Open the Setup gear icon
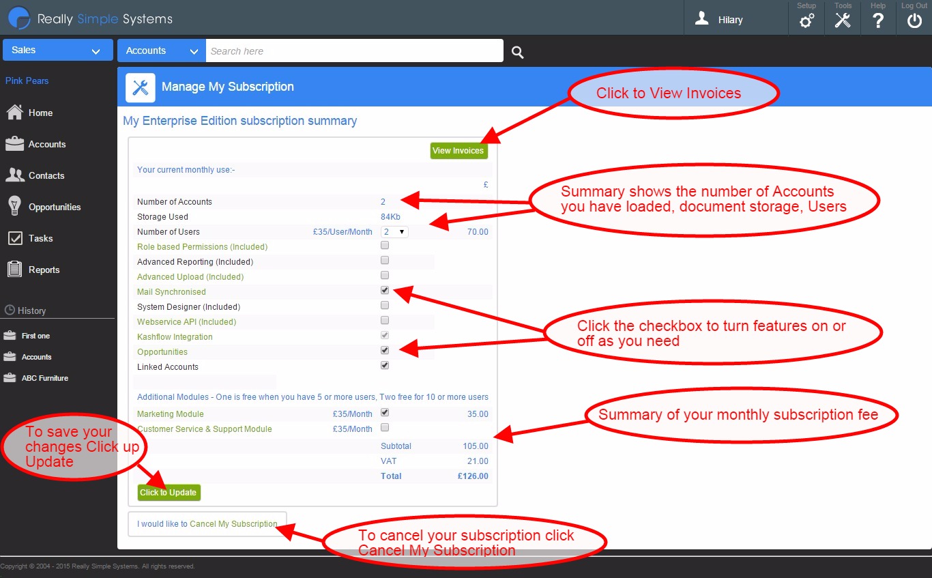932x578 pixels. click(806, 21)
